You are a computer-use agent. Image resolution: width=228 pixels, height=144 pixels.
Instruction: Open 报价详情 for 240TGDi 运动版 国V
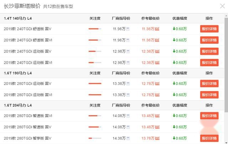tap(209, 51)
